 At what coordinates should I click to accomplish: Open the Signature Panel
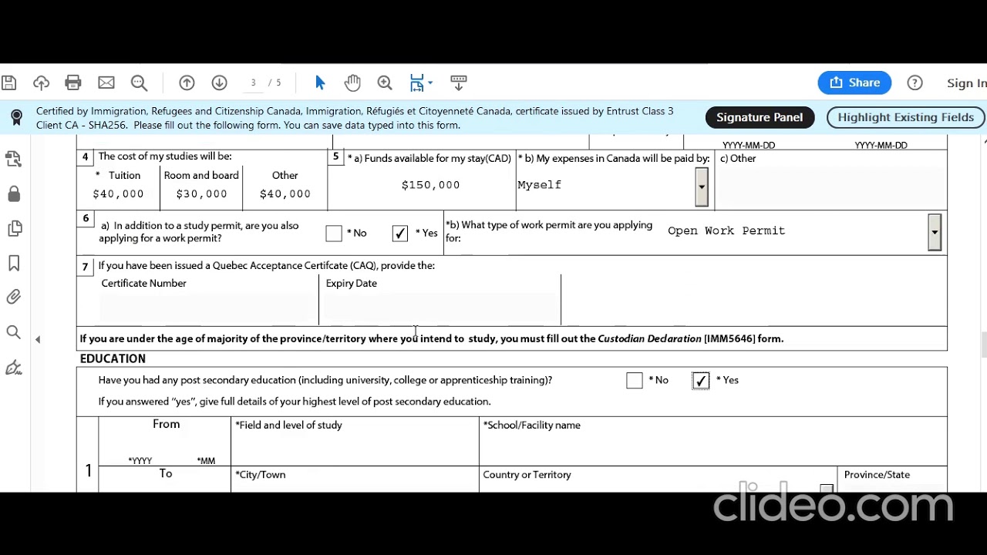coord(760,117)
